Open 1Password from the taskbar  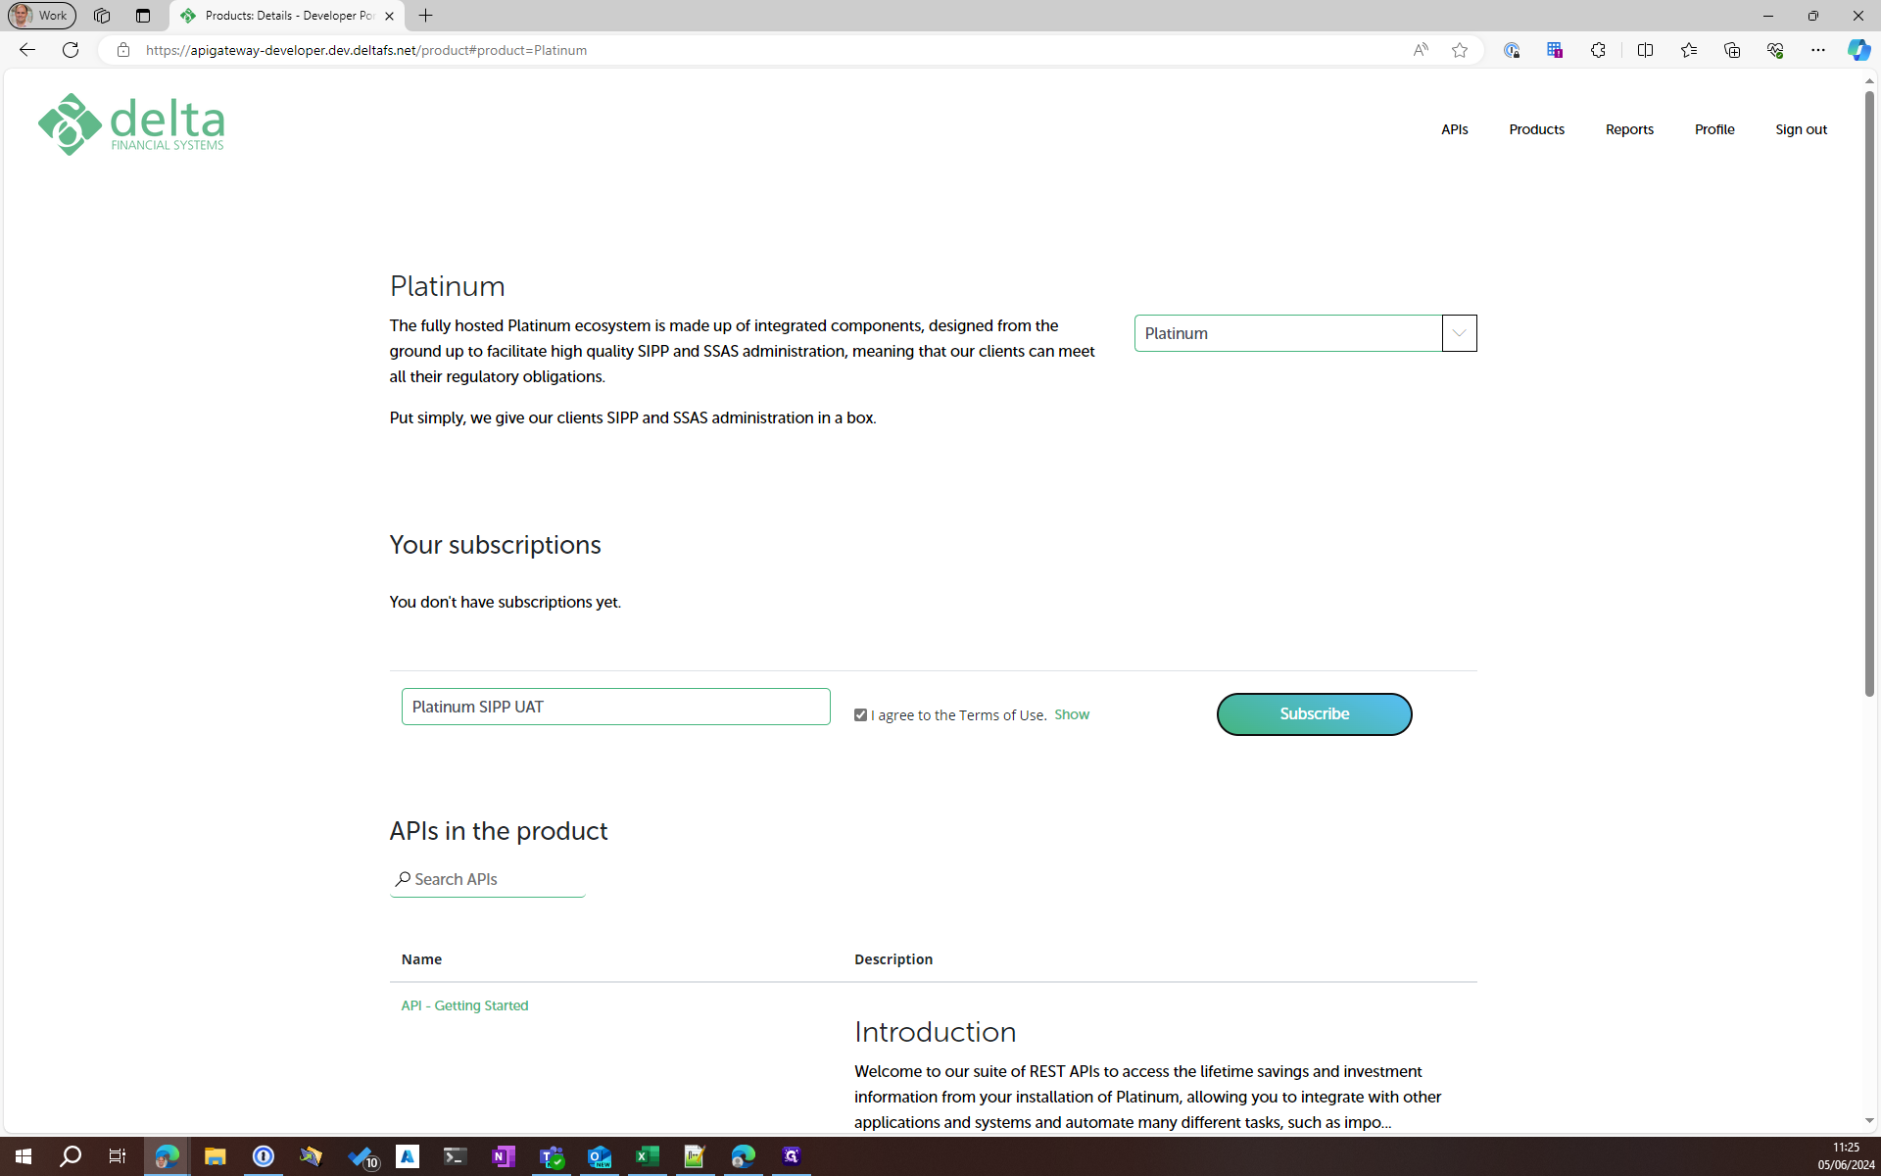pos(264,1156)
